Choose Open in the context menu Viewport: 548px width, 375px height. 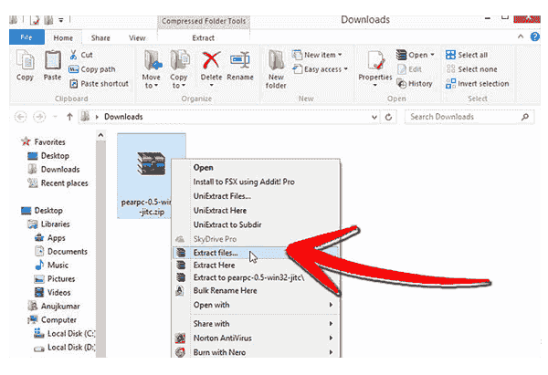[256, 168]
